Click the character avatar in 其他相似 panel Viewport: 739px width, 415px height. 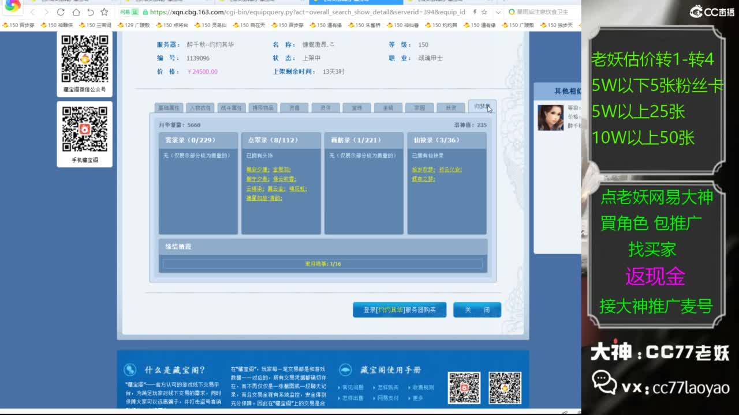click(x=550, y=118)
